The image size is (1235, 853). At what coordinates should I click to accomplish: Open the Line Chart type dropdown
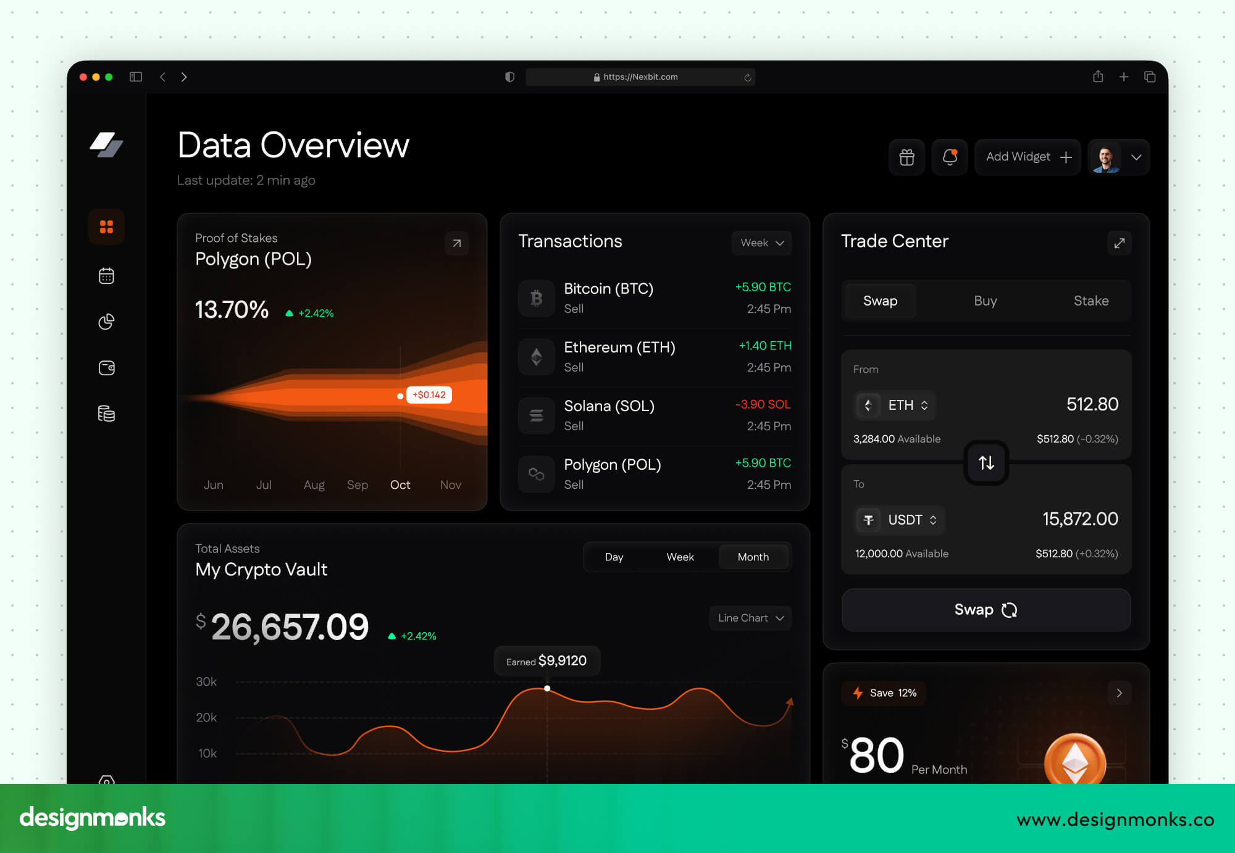[750, 618]
